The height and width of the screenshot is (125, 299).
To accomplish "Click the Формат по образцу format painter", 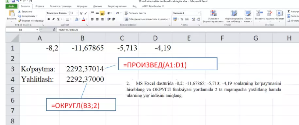I will click(31, 21).
